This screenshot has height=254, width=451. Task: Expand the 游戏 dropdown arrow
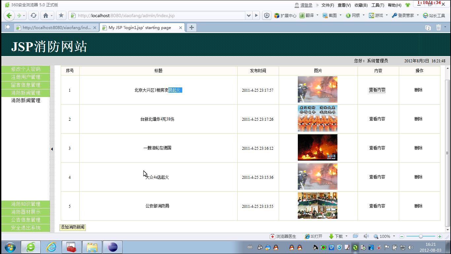(387, 15)
